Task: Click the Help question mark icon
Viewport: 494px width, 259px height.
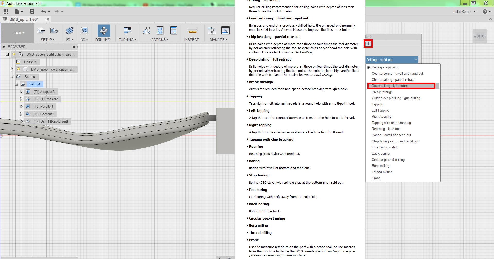Action: (x=485, y=12)
